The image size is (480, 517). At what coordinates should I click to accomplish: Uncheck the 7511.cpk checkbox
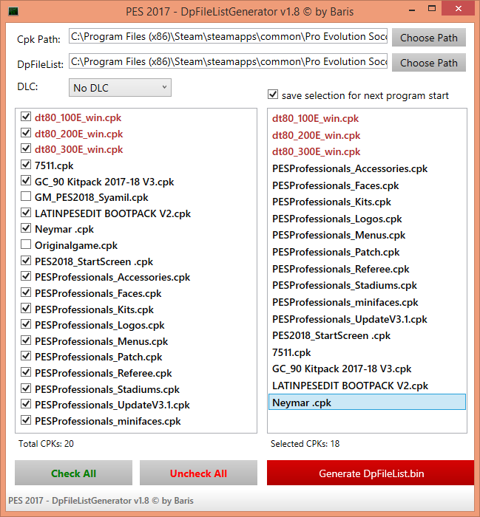click(x=26, y=165)
